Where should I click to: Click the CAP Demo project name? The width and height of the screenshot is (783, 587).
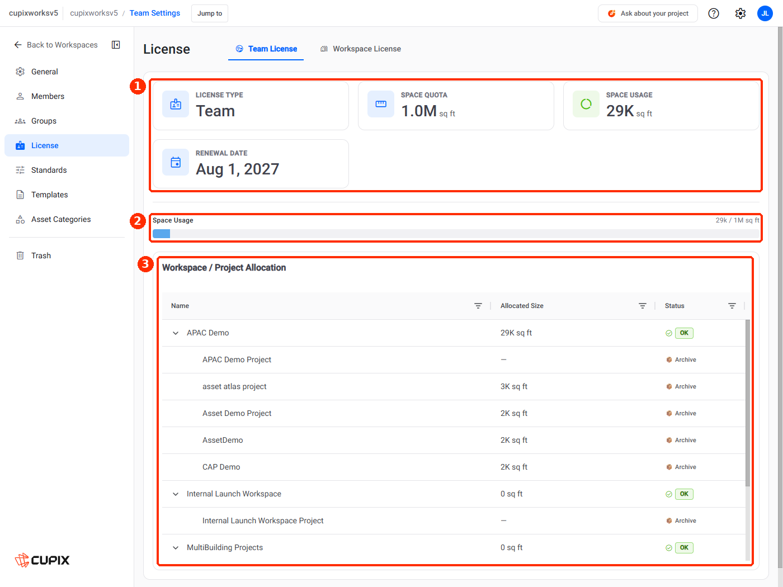221,467
